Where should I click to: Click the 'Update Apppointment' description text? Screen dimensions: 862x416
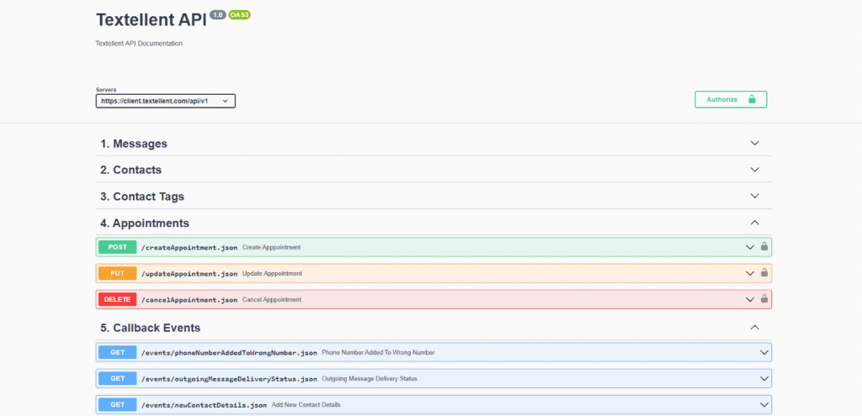point(272,273)
